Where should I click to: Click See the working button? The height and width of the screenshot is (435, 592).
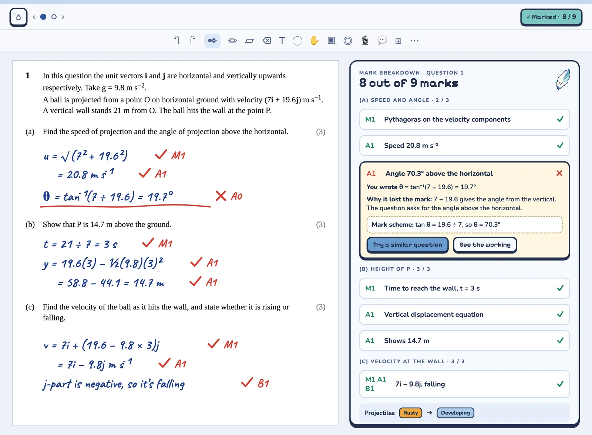point(485,245)
